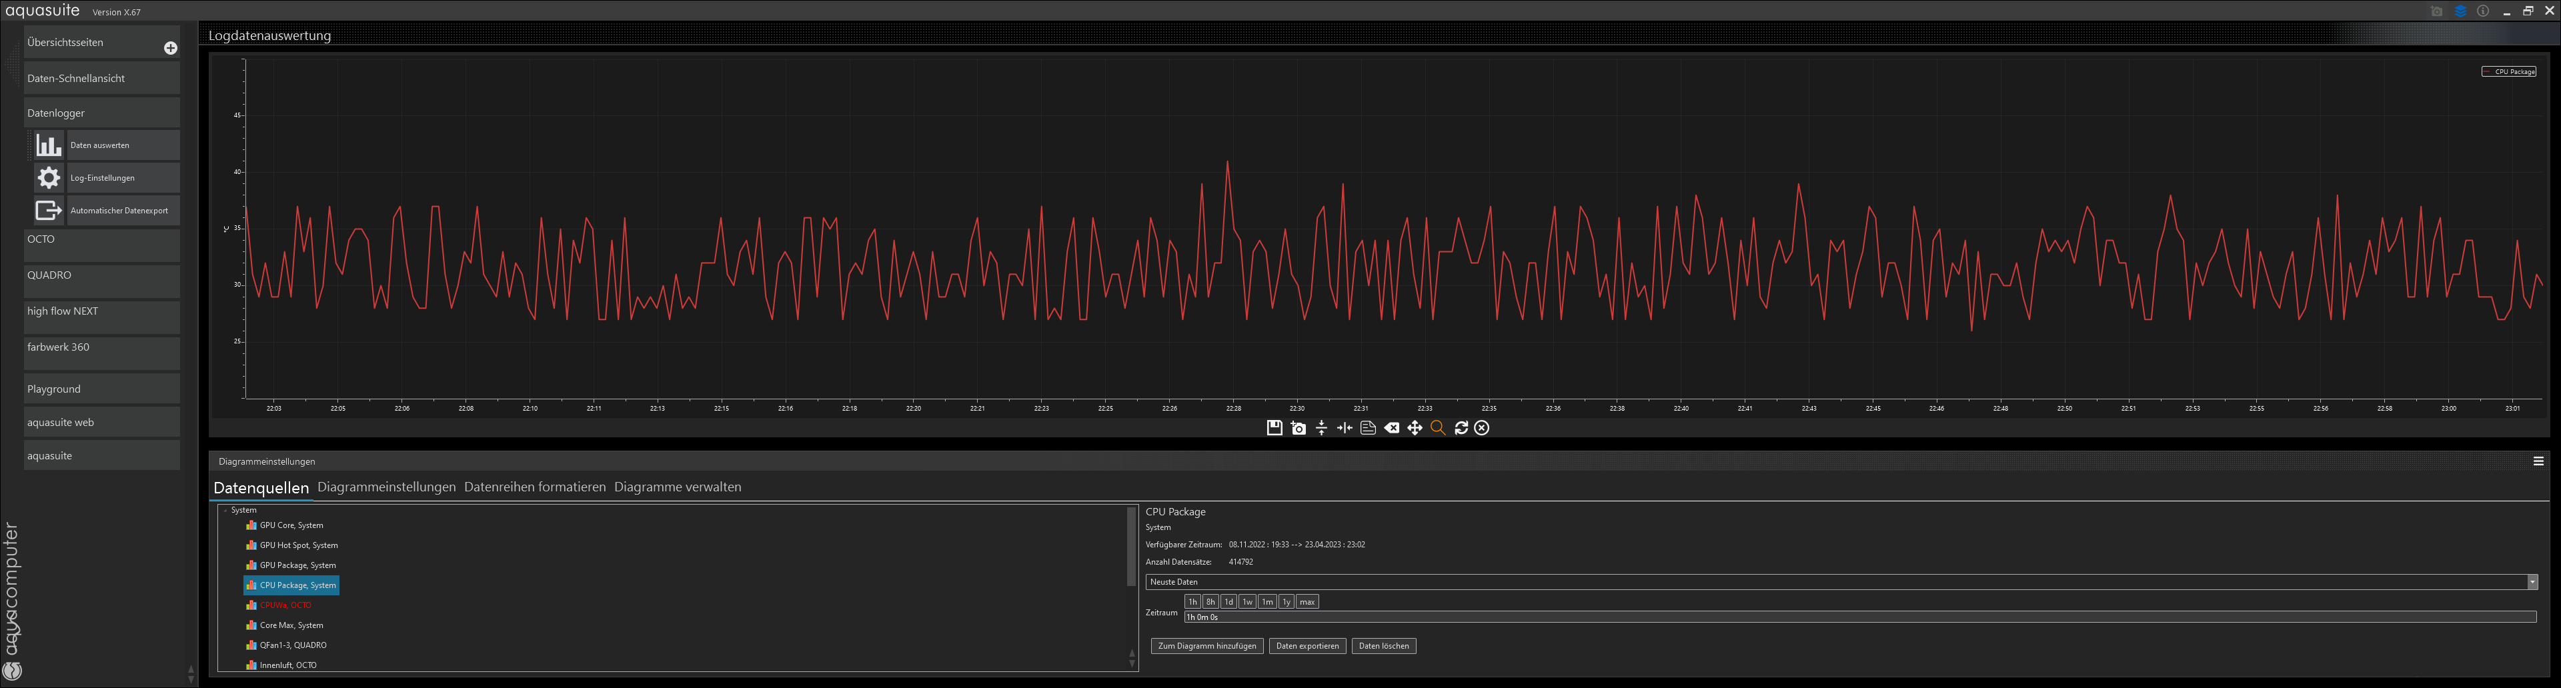Click the circled X clear-chart icon

point(1483,427)
